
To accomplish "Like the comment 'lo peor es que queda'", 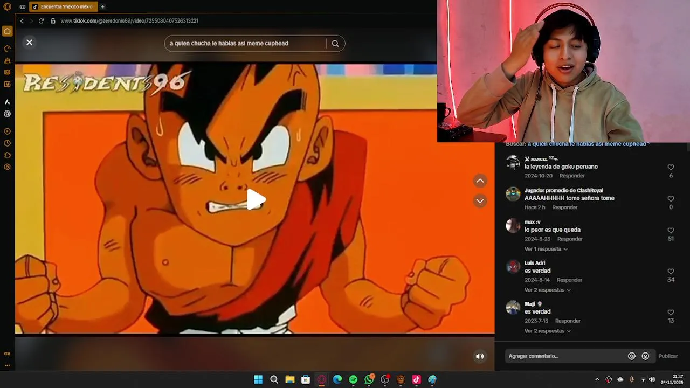I will point(671,231).
